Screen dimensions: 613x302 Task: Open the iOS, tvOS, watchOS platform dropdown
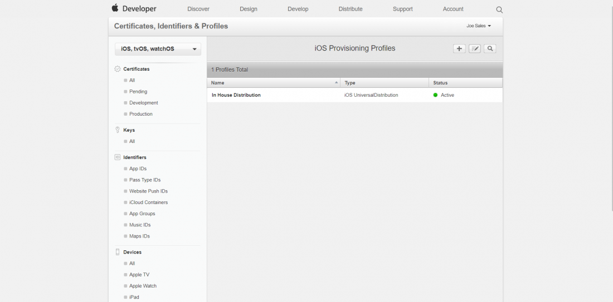158,49
